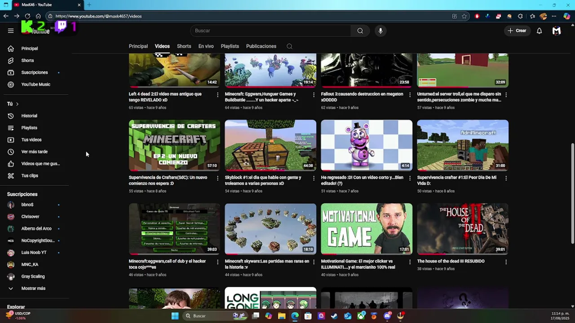Bookmark this page with star icon

click(x=464, y=16)
